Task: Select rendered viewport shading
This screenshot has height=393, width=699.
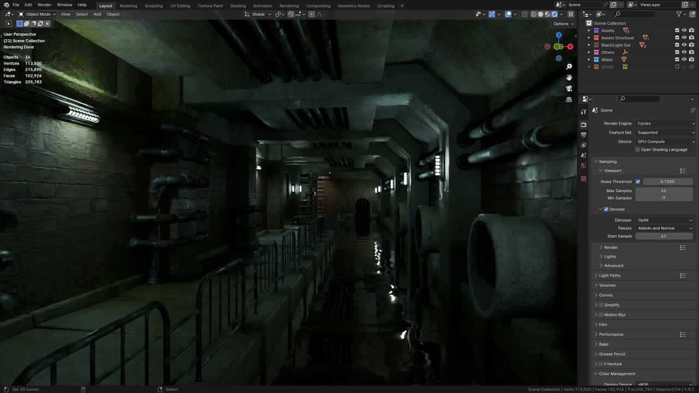Action: click(x=555, y=14)
